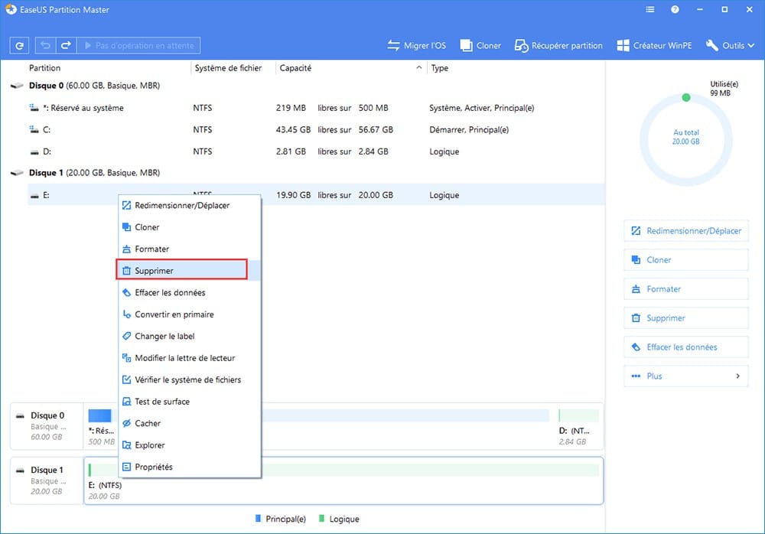Open Plus options in the right panel
The image size is (765, 534).
pyautogui.click(x=685, y=376)
